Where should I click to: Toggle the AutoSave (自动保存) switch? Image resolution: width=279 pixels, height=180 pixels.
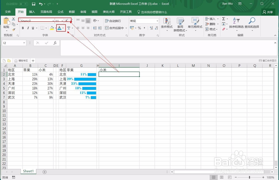pyautogui.click(x=23, y=4)
